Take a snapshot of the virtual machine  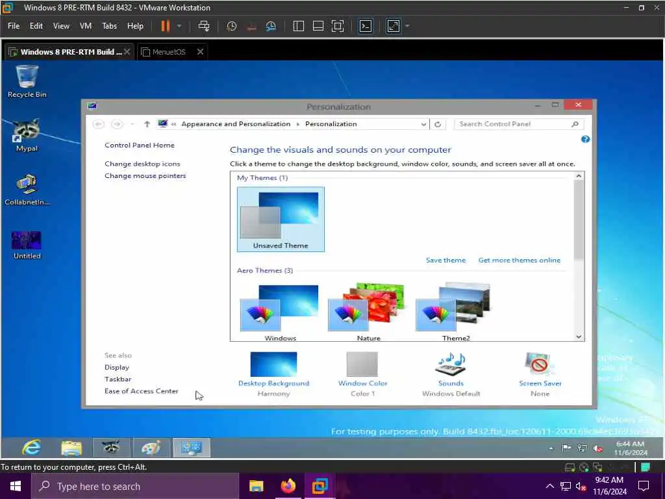coord(232,26)
